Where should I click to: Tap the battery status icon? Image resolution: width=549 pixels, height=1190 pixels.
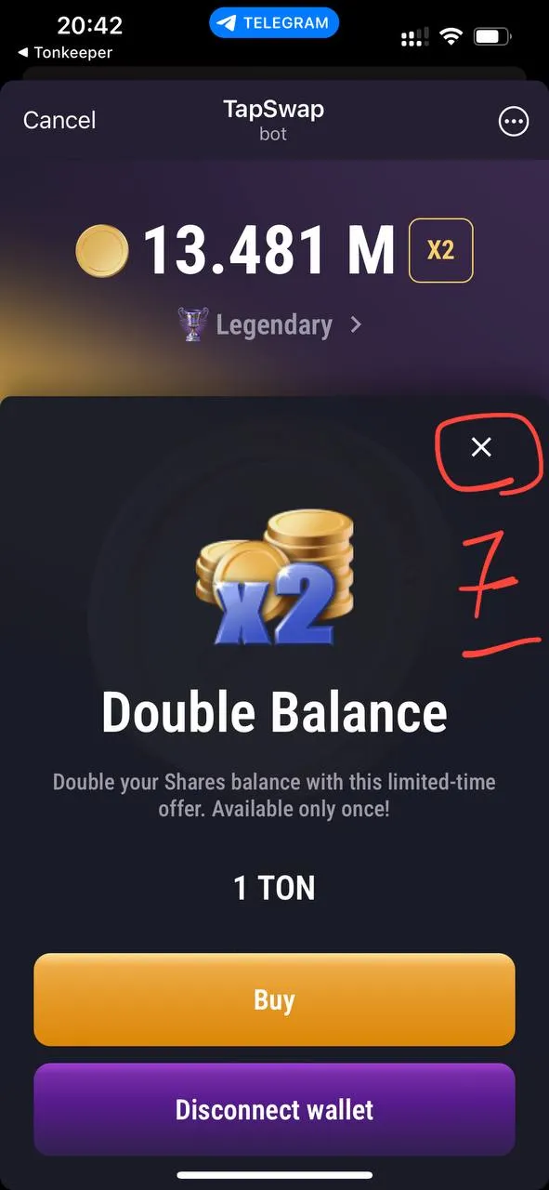tap(492, 37)
